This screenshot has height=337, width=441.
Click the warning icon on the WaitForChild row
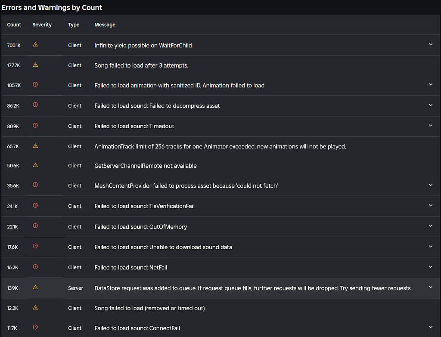click(35, 44)
